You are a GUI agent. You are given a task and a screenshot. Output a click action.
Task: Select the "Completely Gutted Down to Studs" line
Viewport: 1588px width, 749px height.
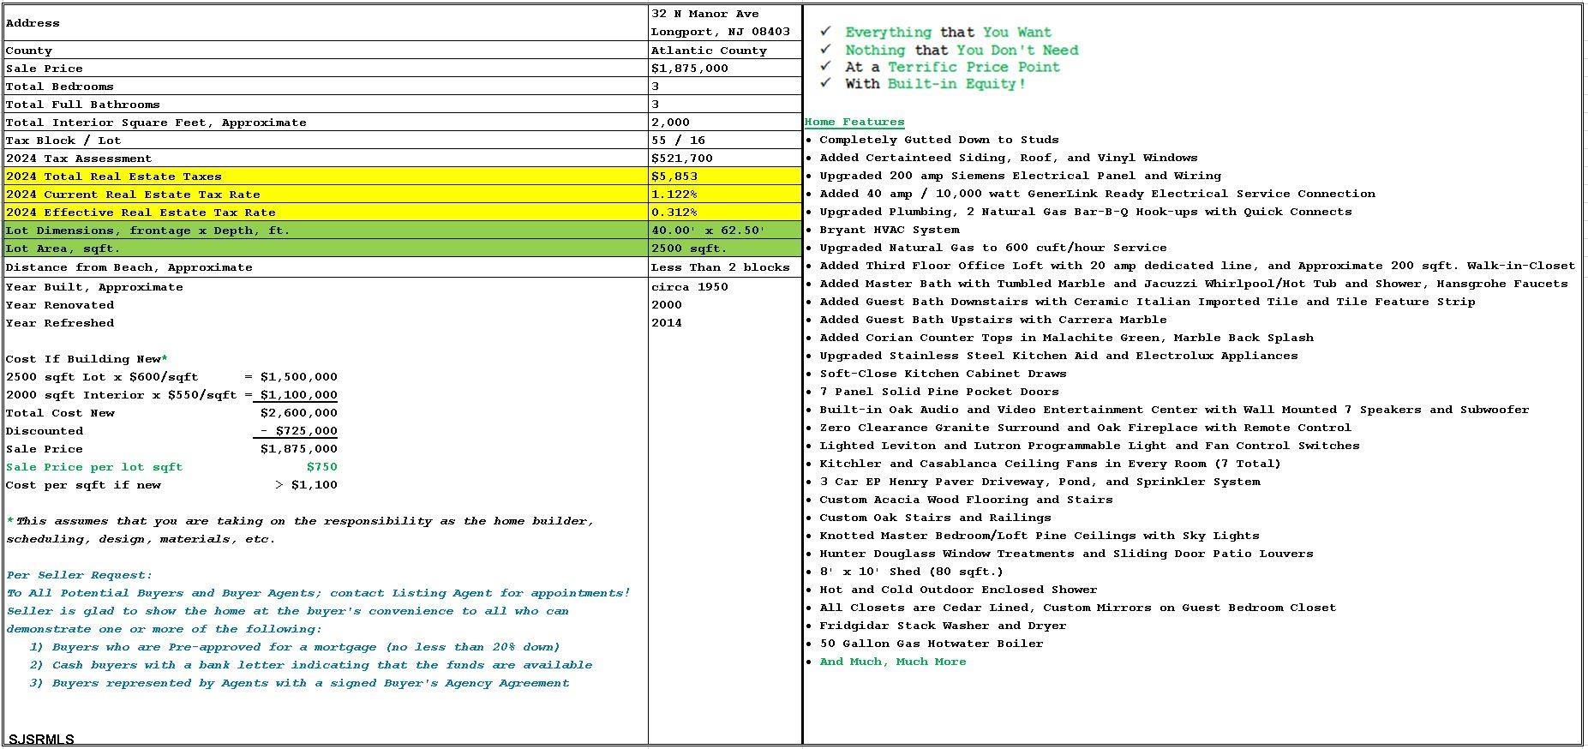pos(938,140)
